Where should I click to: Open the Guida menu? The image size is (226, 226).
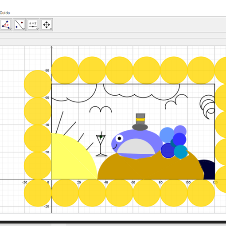pyautogui.click(x=5, y=13)
